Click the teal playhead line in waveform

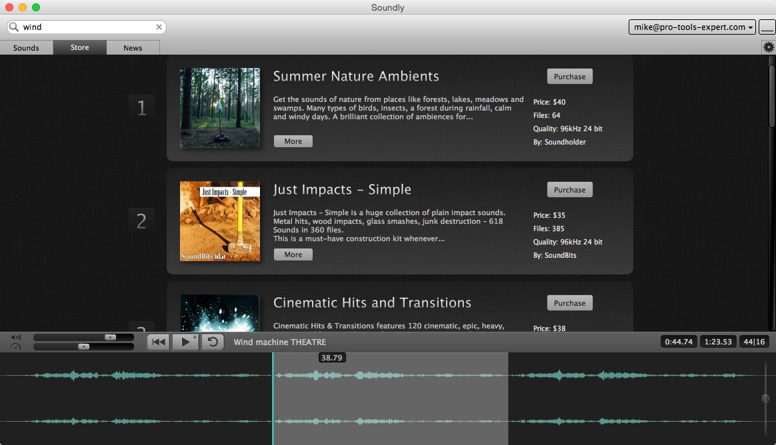click(273, 398)
